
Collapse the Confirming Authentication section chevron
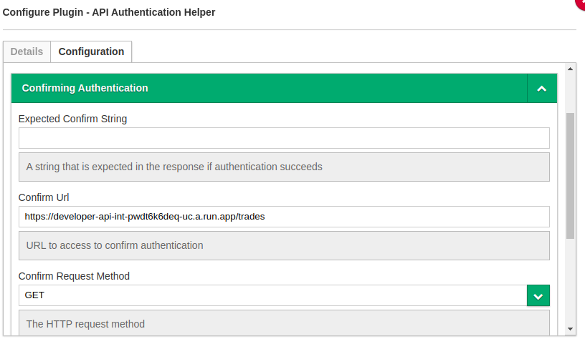click(x=542, y=89)
